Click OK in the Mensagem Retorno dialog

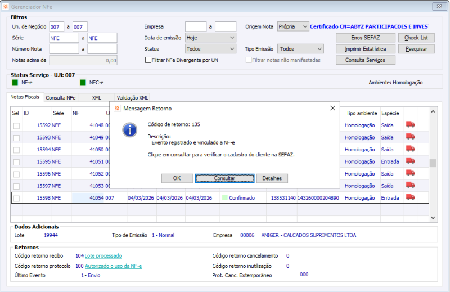coord(177,178)
